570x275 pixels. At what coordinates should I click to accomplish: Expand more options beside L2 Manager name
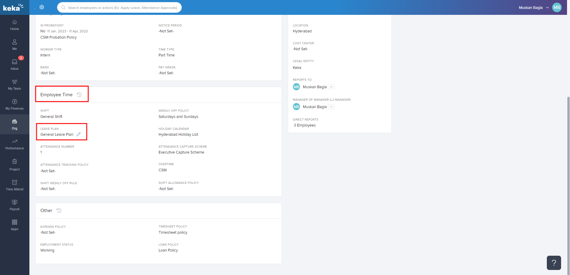point(331,107)
